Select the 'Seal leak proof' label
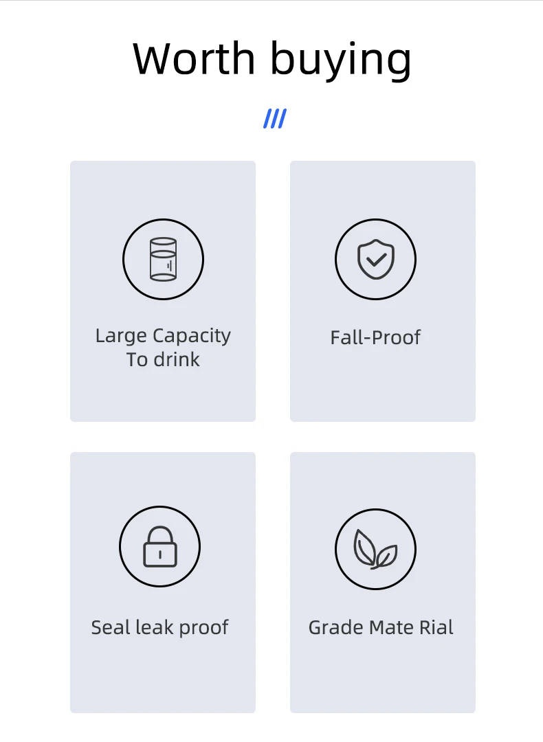543x742 pixels. click(x=160, y=627)
